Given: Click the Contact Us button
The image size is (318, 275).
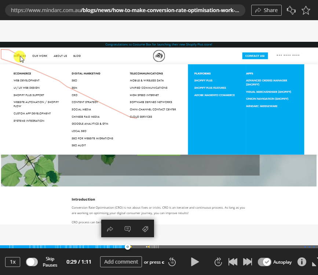Looking at the screenshot, I should 255,56.
